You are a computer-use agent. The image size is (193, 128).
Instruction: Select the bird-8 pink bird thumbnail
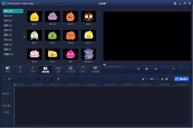pos(34,54)
